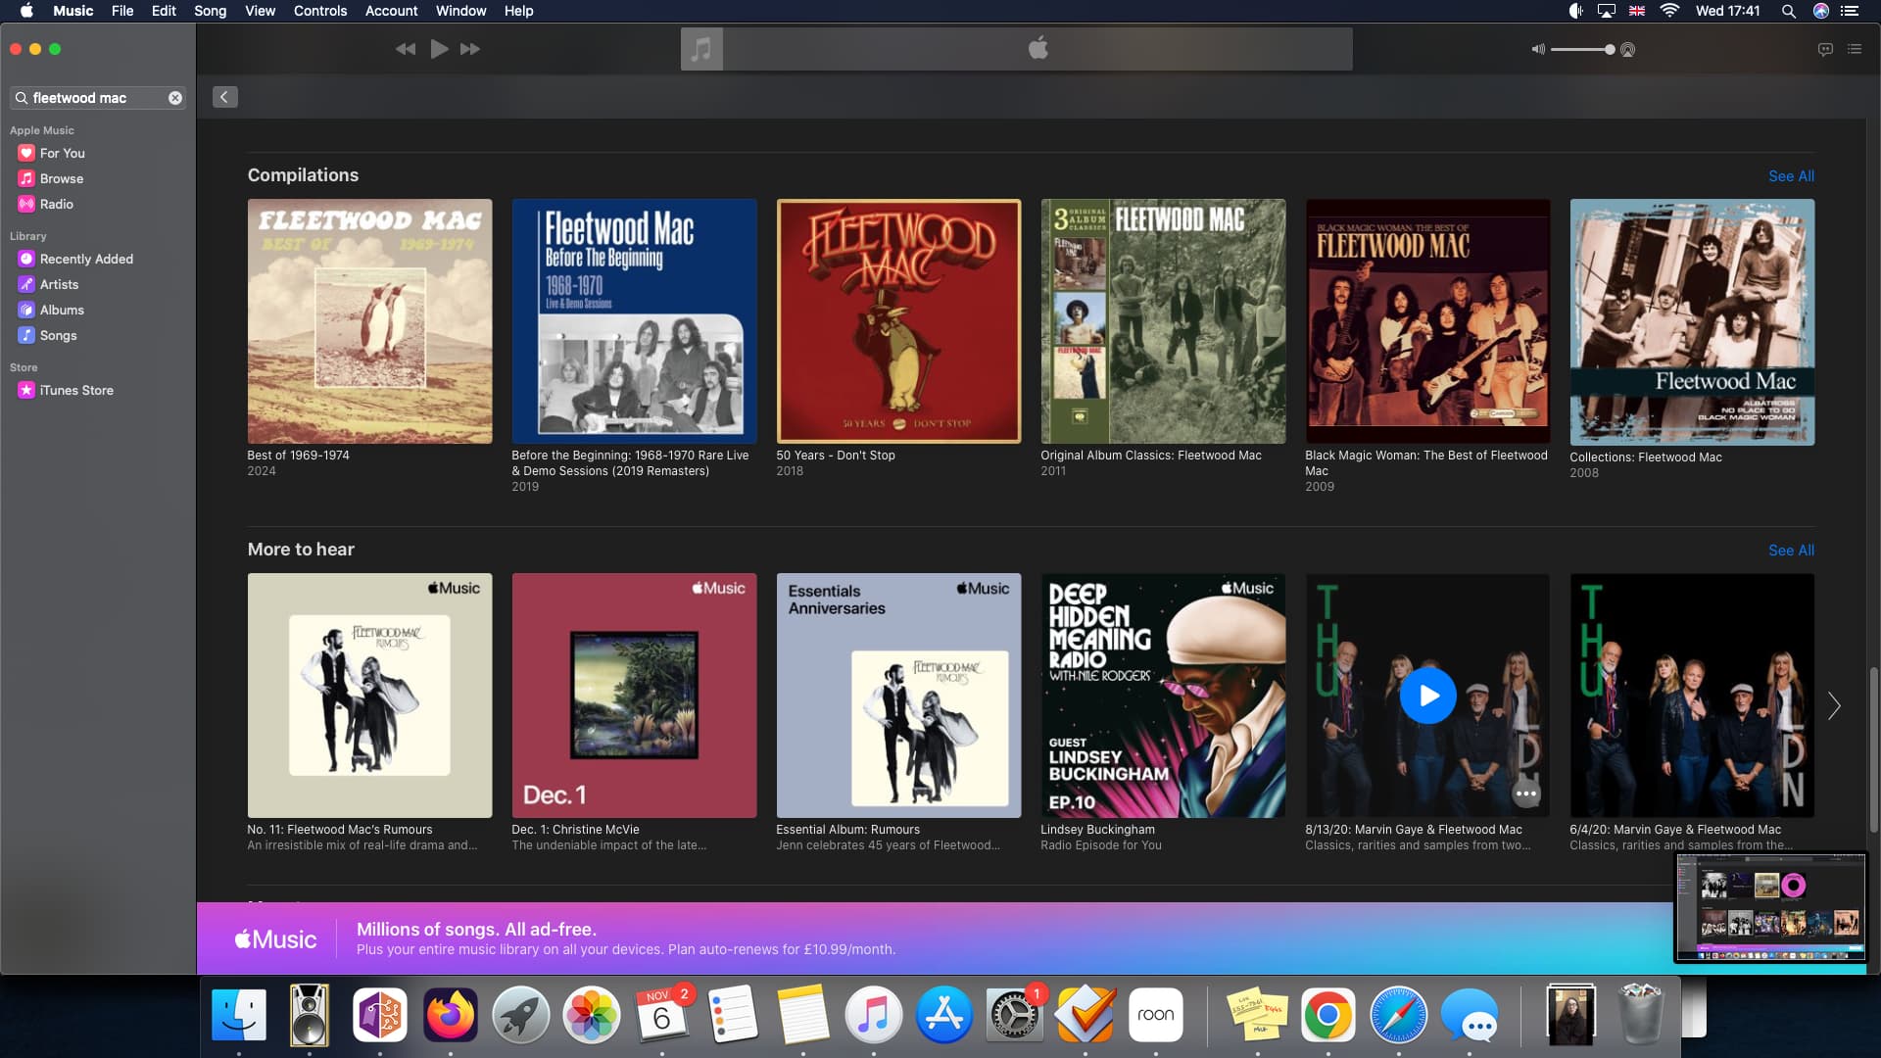Play 8/13/20 Marvin Gaye & Fleetwood Mac
The width and height of the screenshot is (1881, 1058).
(1427, 696)
